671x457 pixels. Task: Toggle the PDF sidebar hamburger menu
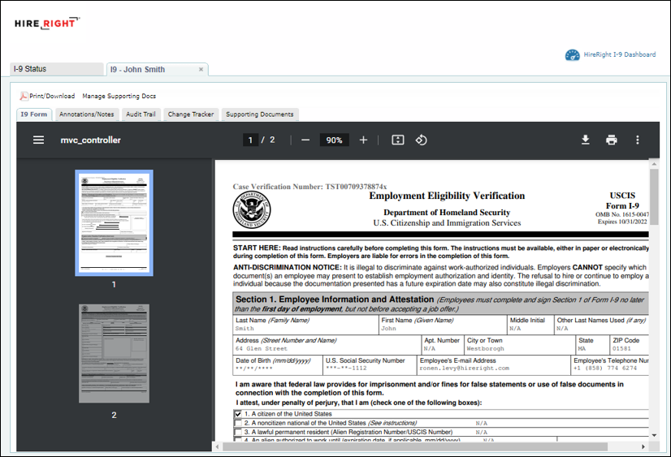point(38,140)
